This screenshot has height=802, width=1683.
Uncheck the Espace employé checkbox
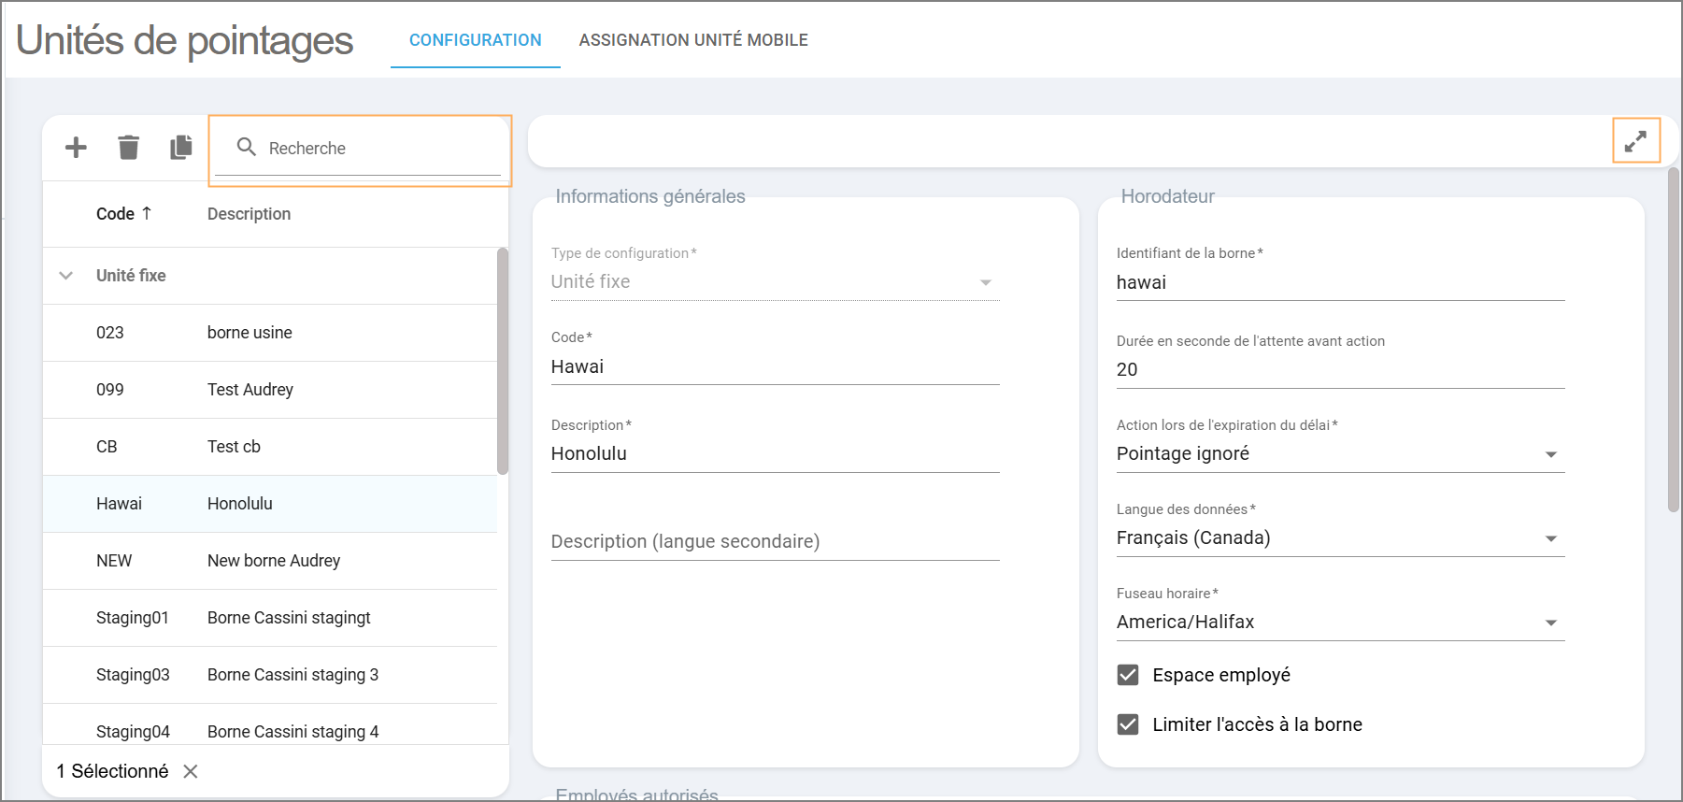point(1128,675)
